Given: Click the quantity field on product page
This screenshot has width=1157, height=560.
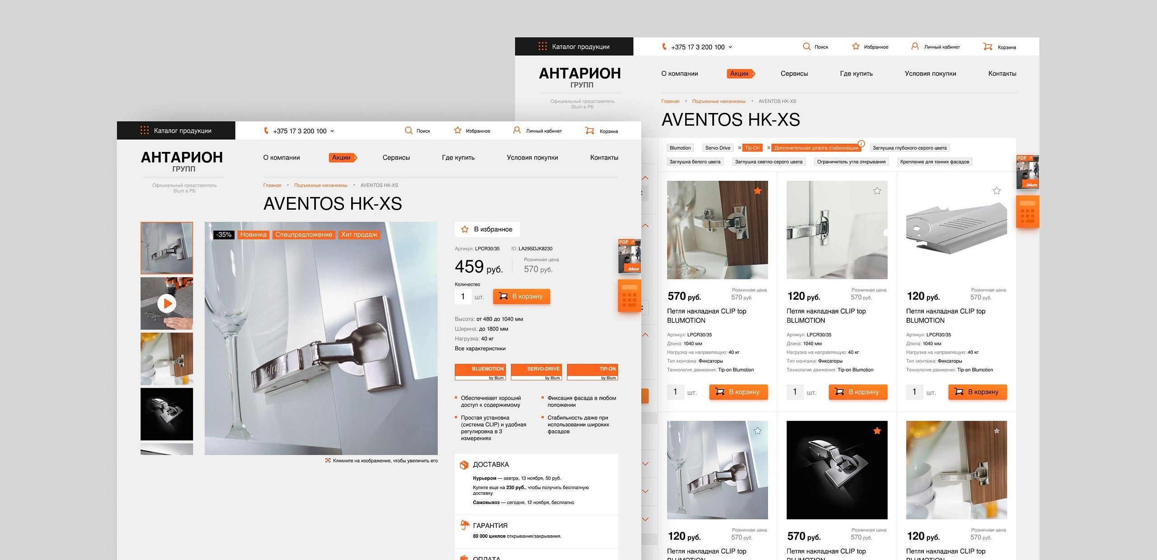Looking at the screenshot, I should [463, 296].
